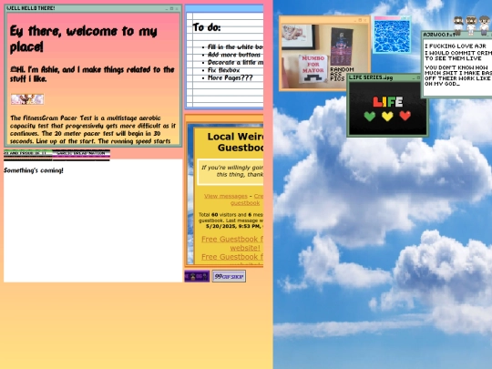
Task: Click the 'Hi. I'm Ashie' intro sentence
Action: [92, 74]
